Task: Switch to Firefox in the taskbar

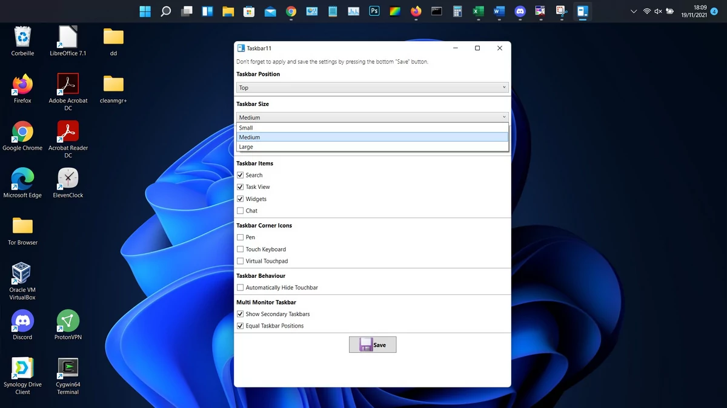Action: click(x=416, y=11)
